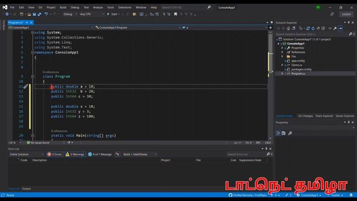Click the master branch status button
357x201 pixels.
click(335, 195)
